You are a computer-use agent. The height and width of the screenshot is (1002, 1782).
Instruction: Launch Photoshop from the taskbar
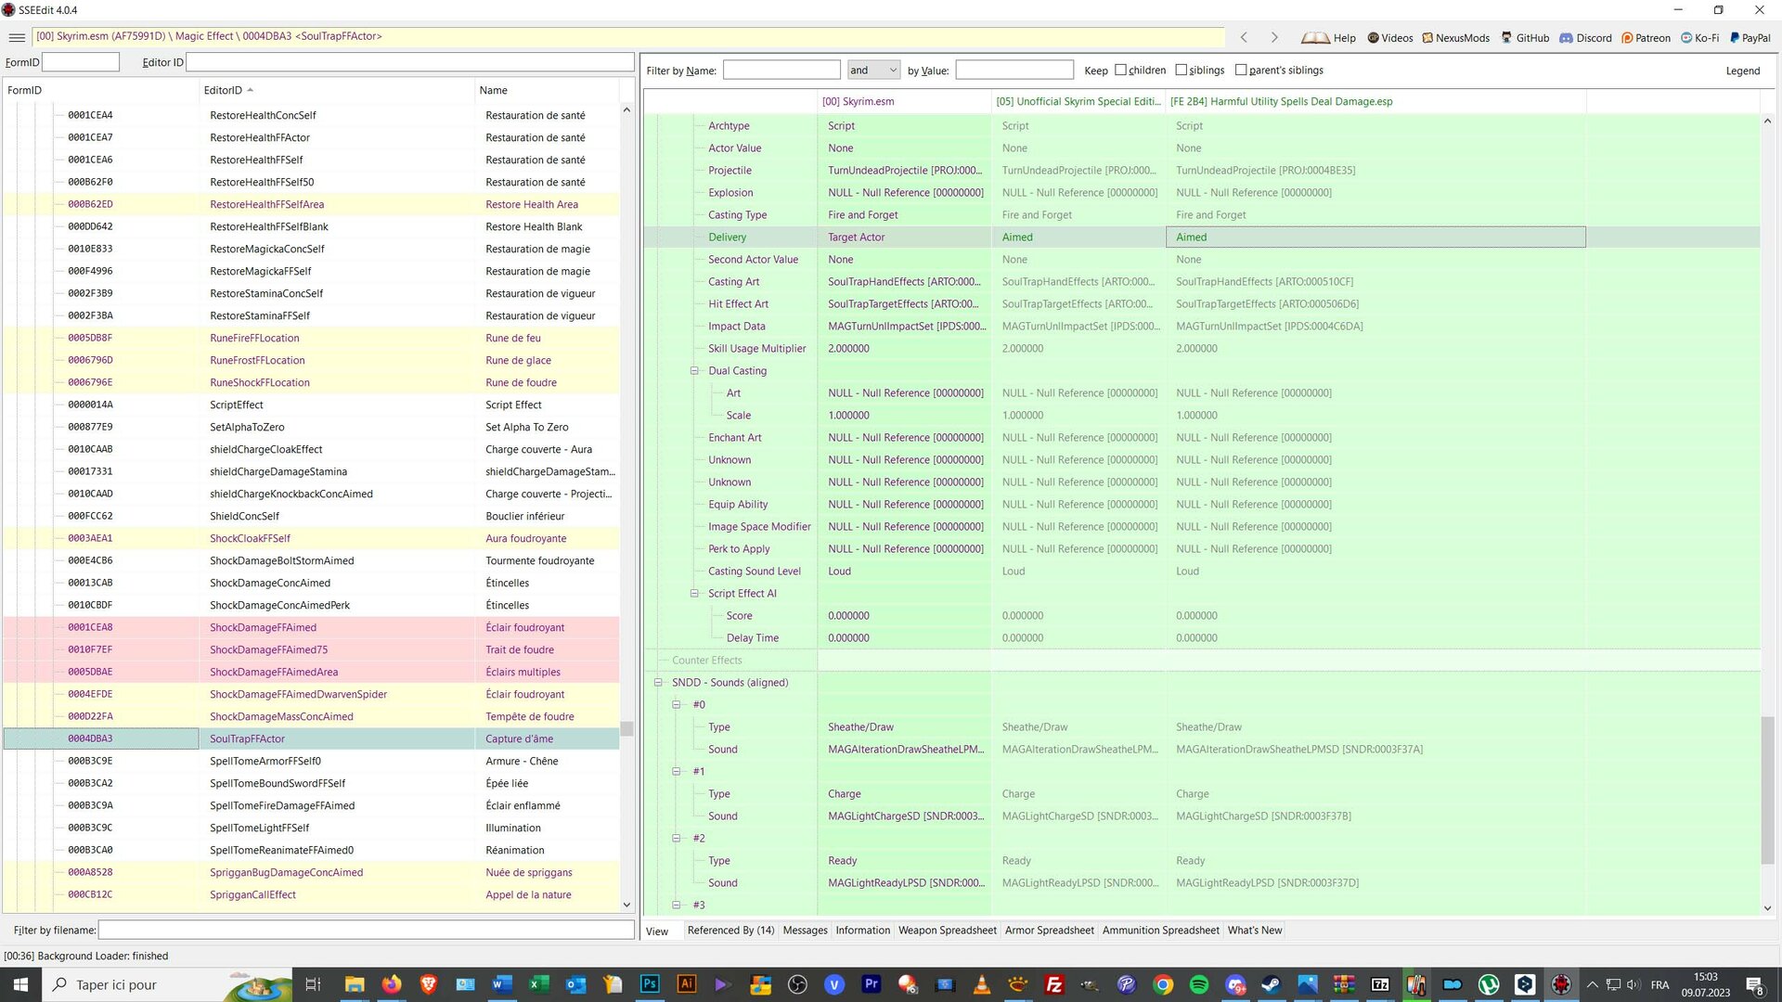coord(650,984)
